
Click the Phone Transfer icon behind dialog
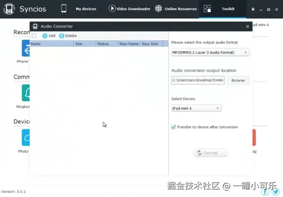pos(26,48)
